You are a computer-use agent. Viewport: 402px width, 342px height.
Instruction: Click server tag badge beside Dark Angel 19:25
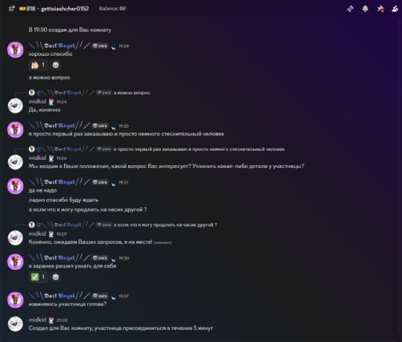[x=100, y=126]
